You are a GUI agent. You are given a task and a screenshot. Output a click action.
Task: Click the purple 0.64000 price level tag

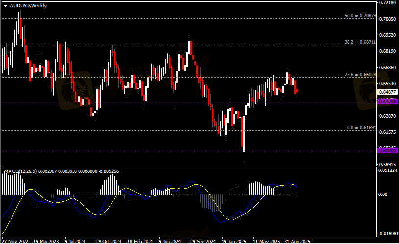(387, 101)
